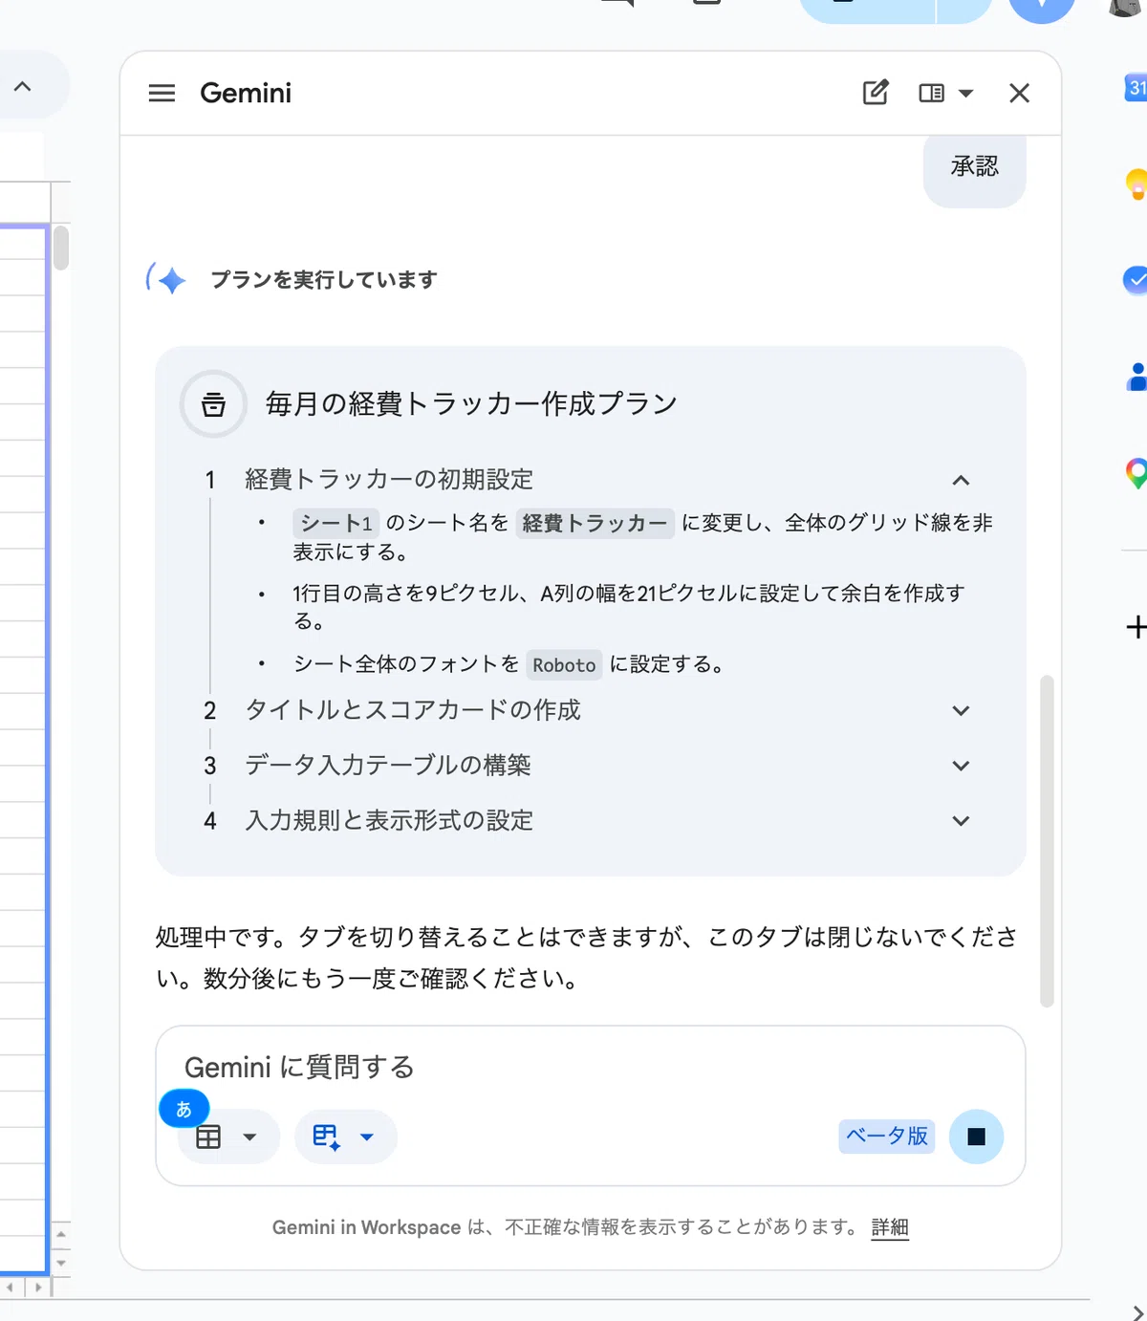This screenshot has height=1321, width=1147.
Task: Click the side panel layout icon
Action: pos(931,93)
